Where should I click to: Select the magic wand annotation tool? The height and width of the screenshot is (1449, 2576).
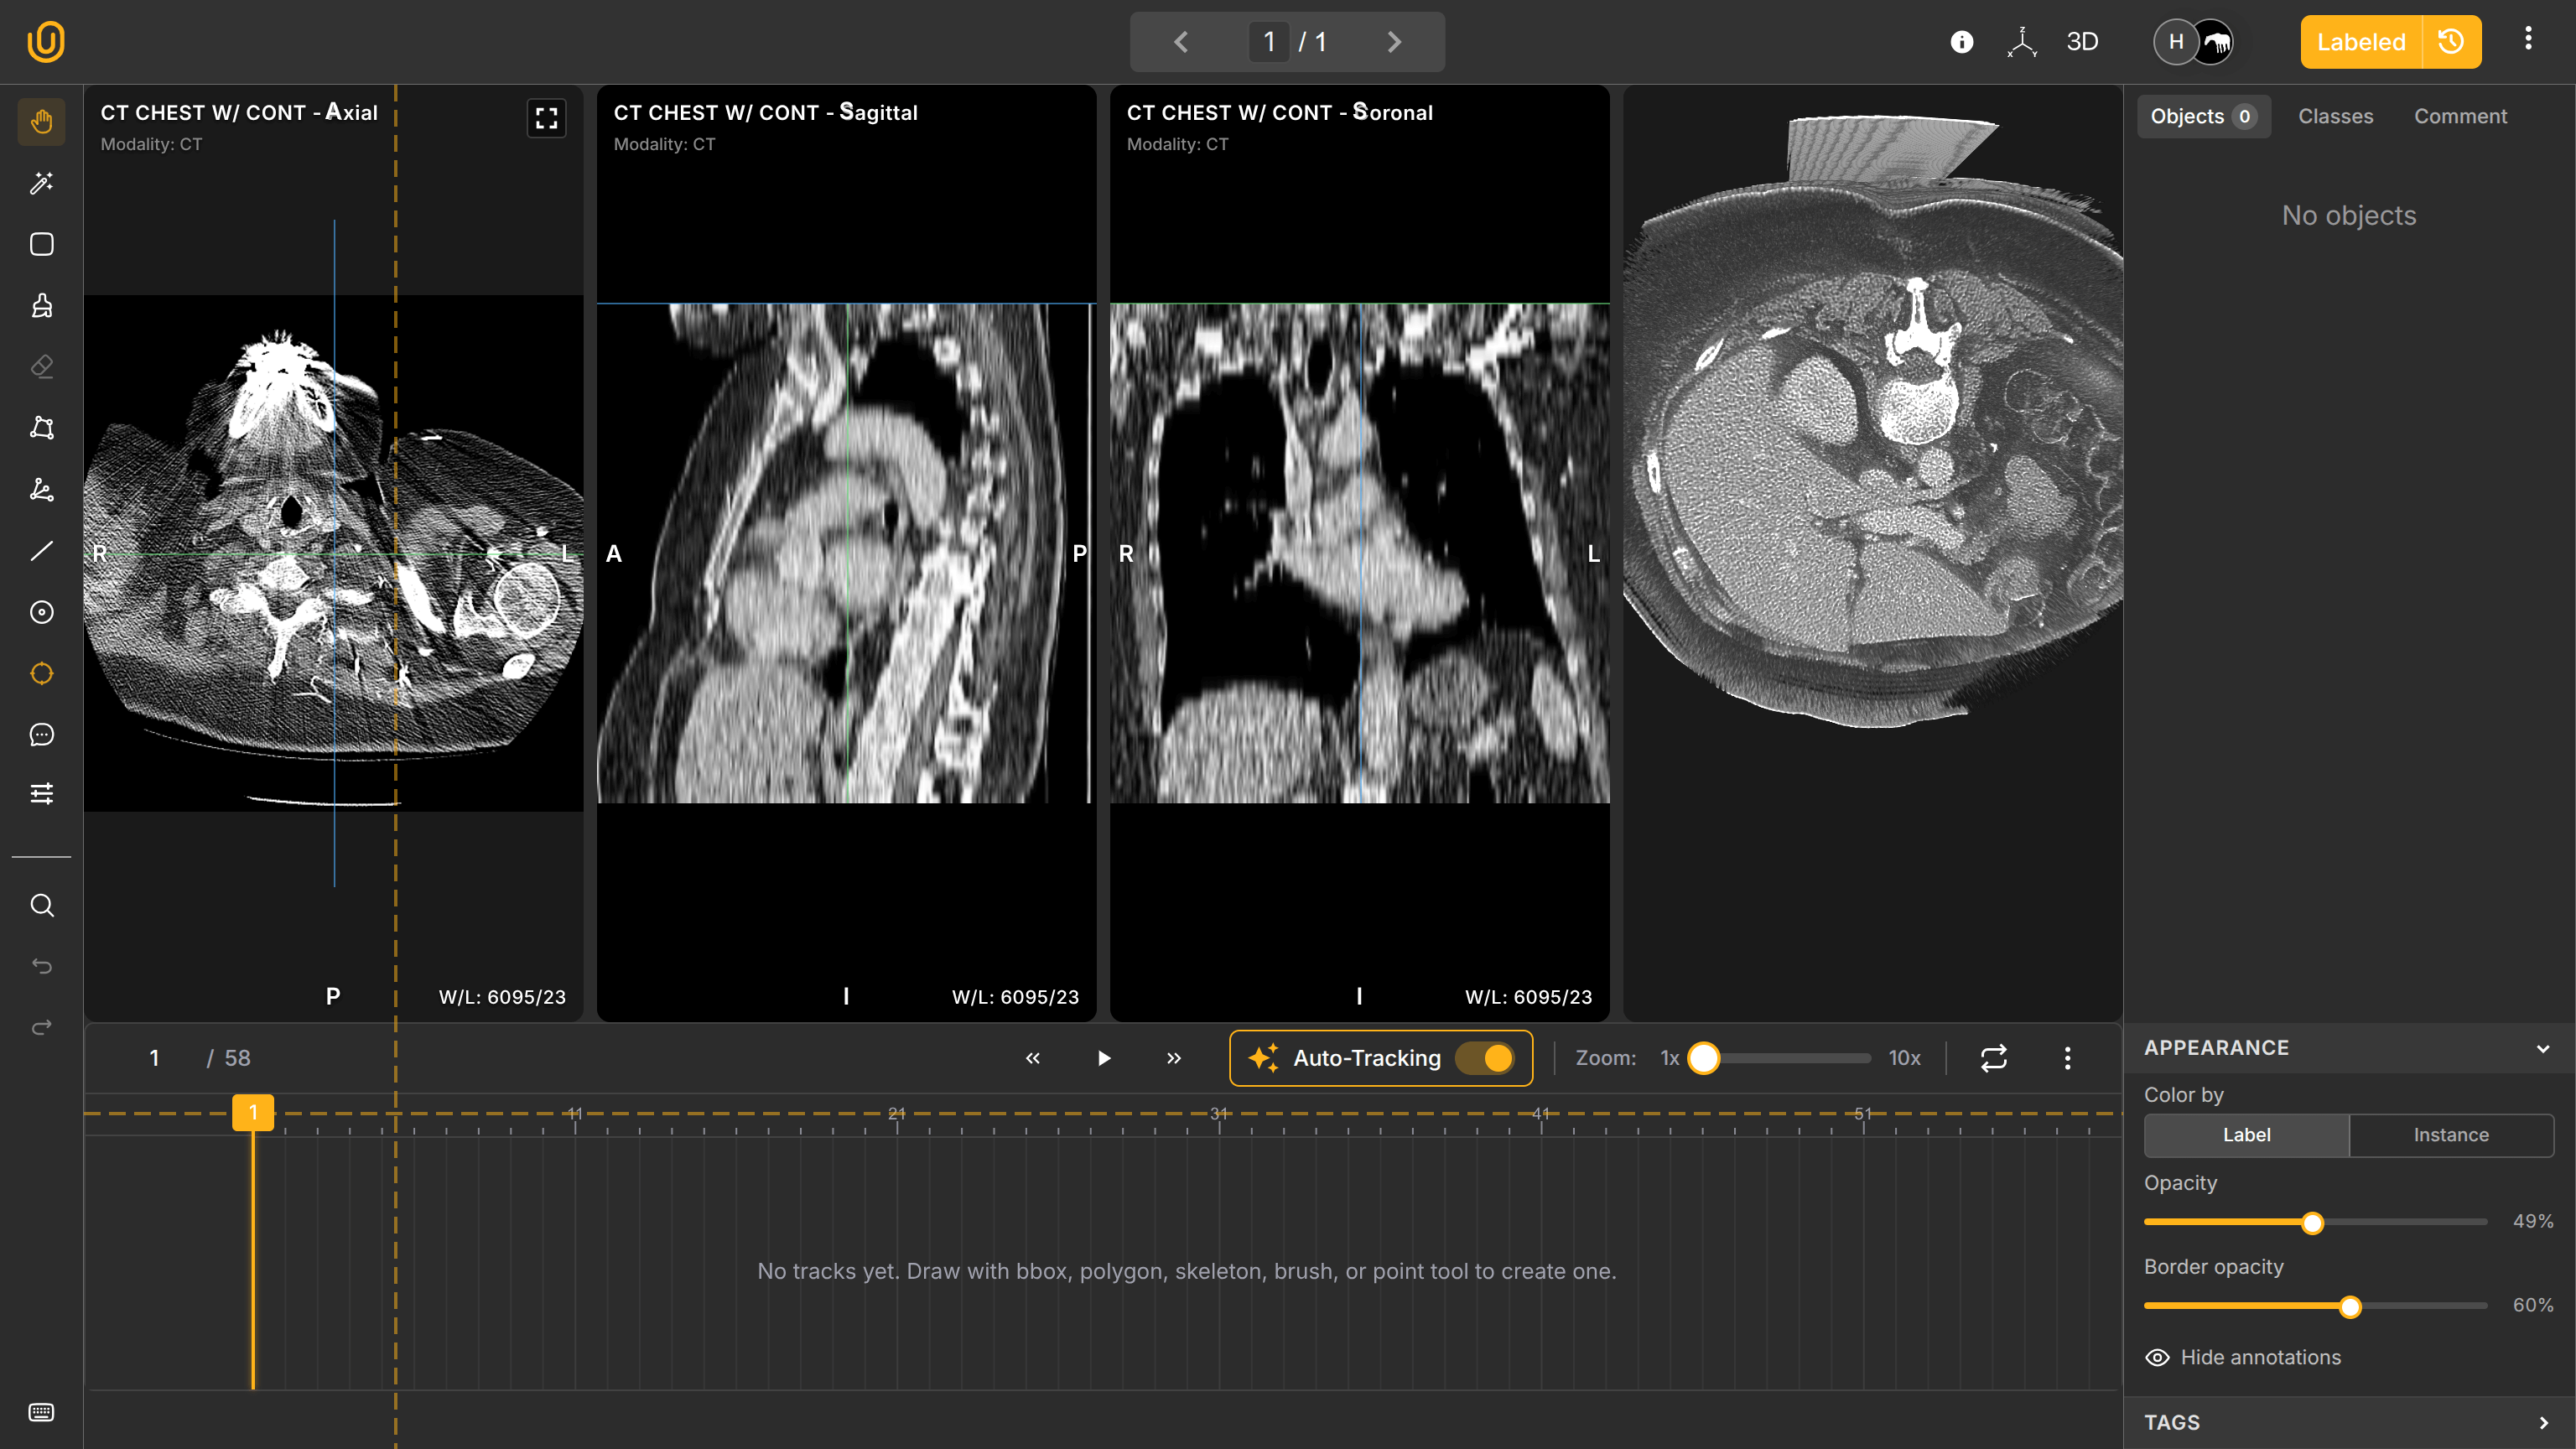click(x=41, y=182)
